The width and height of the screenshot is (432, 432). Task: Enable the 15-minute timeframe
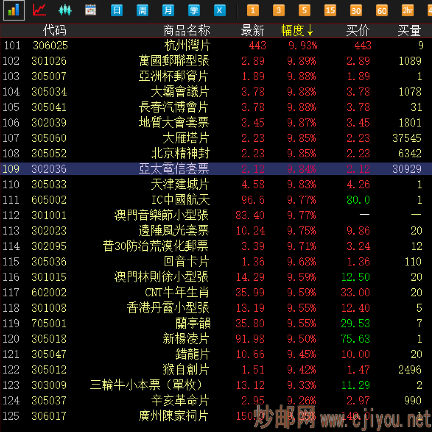pos(330,10)
